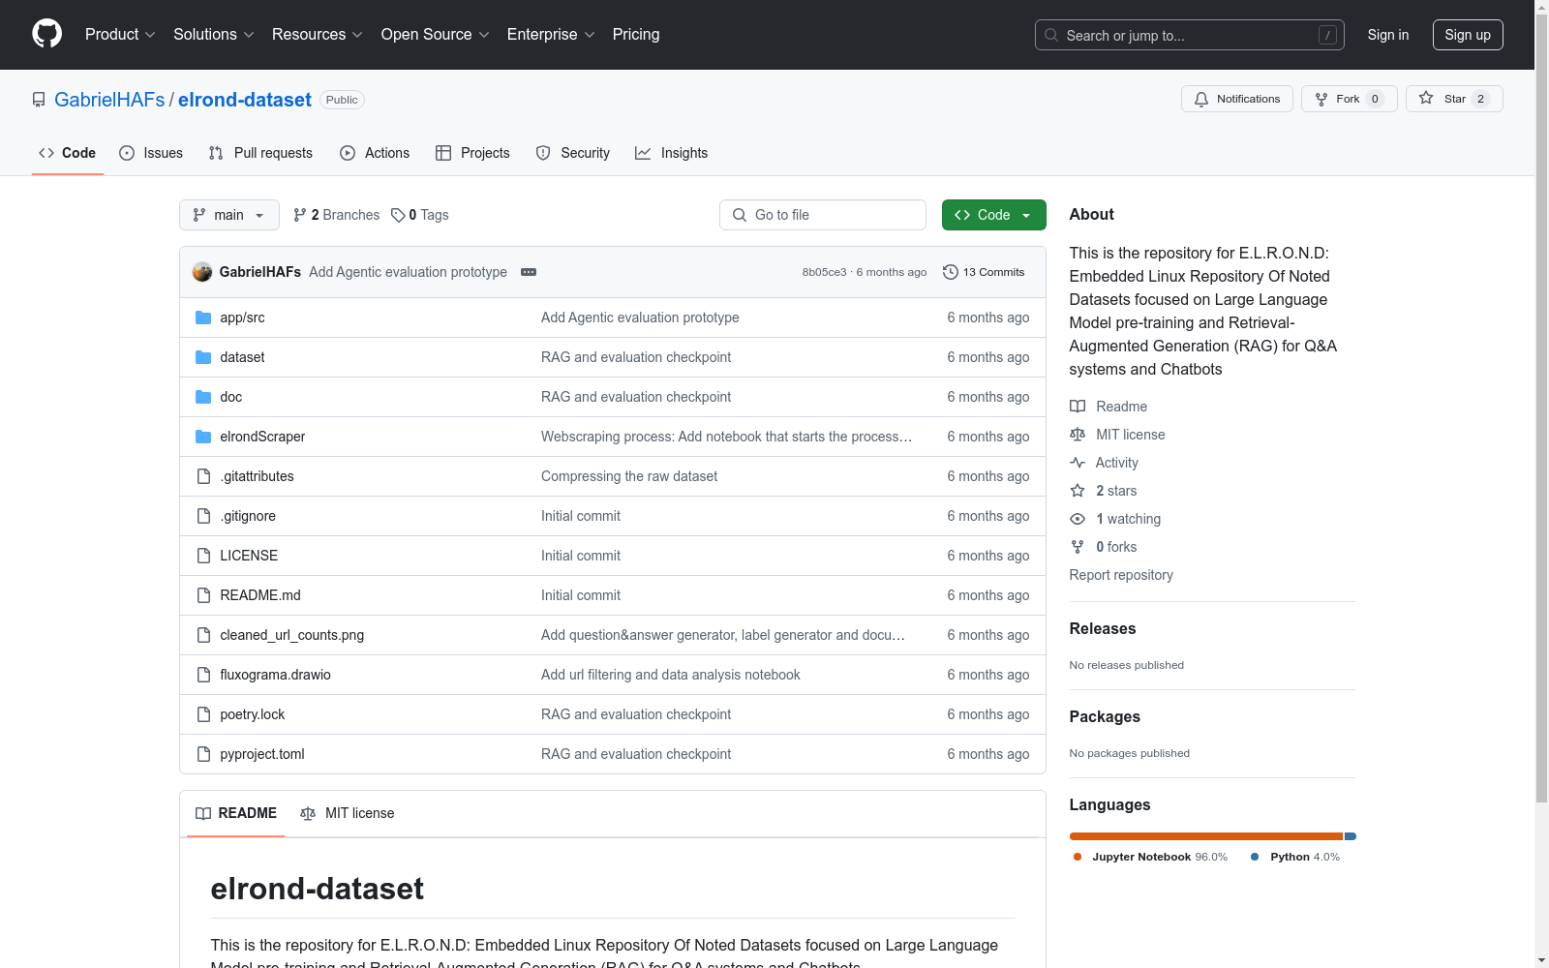The width and height of the screenshot is (1549, 968).
Task: Click the Activity pulse icon
Action: click(x=1078, y=463)
